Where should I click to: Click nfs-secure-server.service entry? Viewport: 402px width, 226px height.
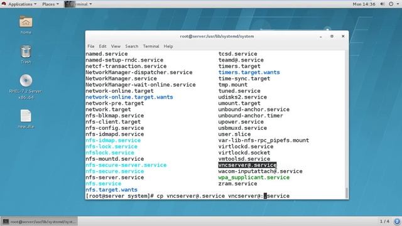(126, 165)
